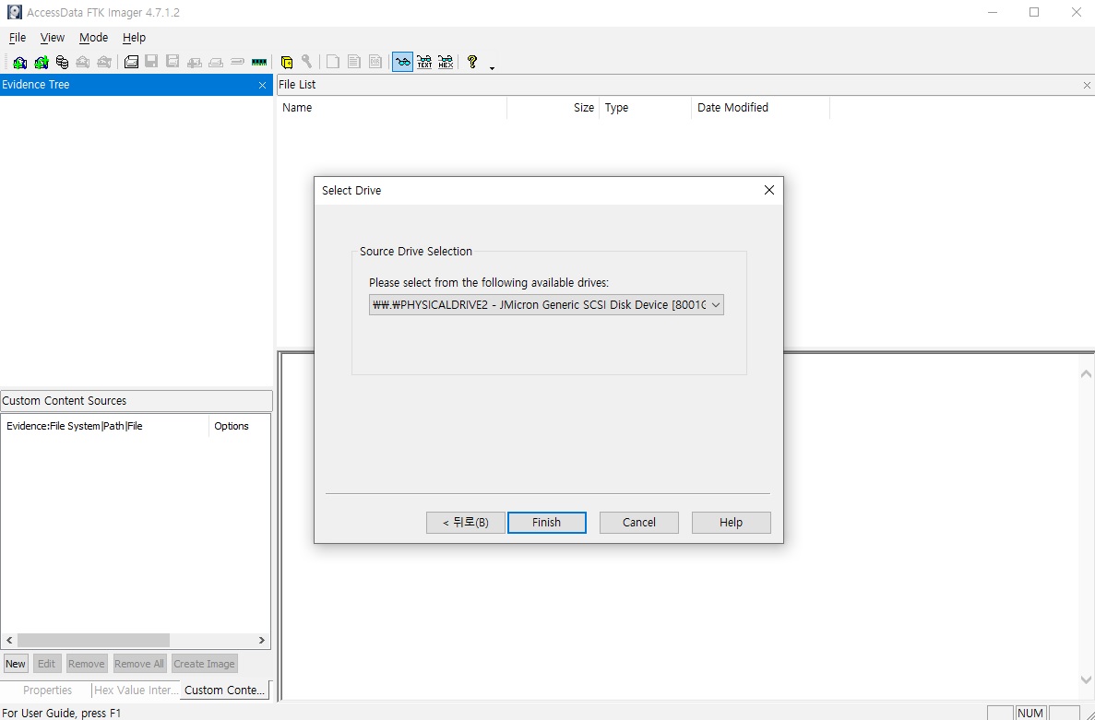Switch to the Custom Content Sources tab
This screenshot has height=720, width=1095.
pos(225,690)
